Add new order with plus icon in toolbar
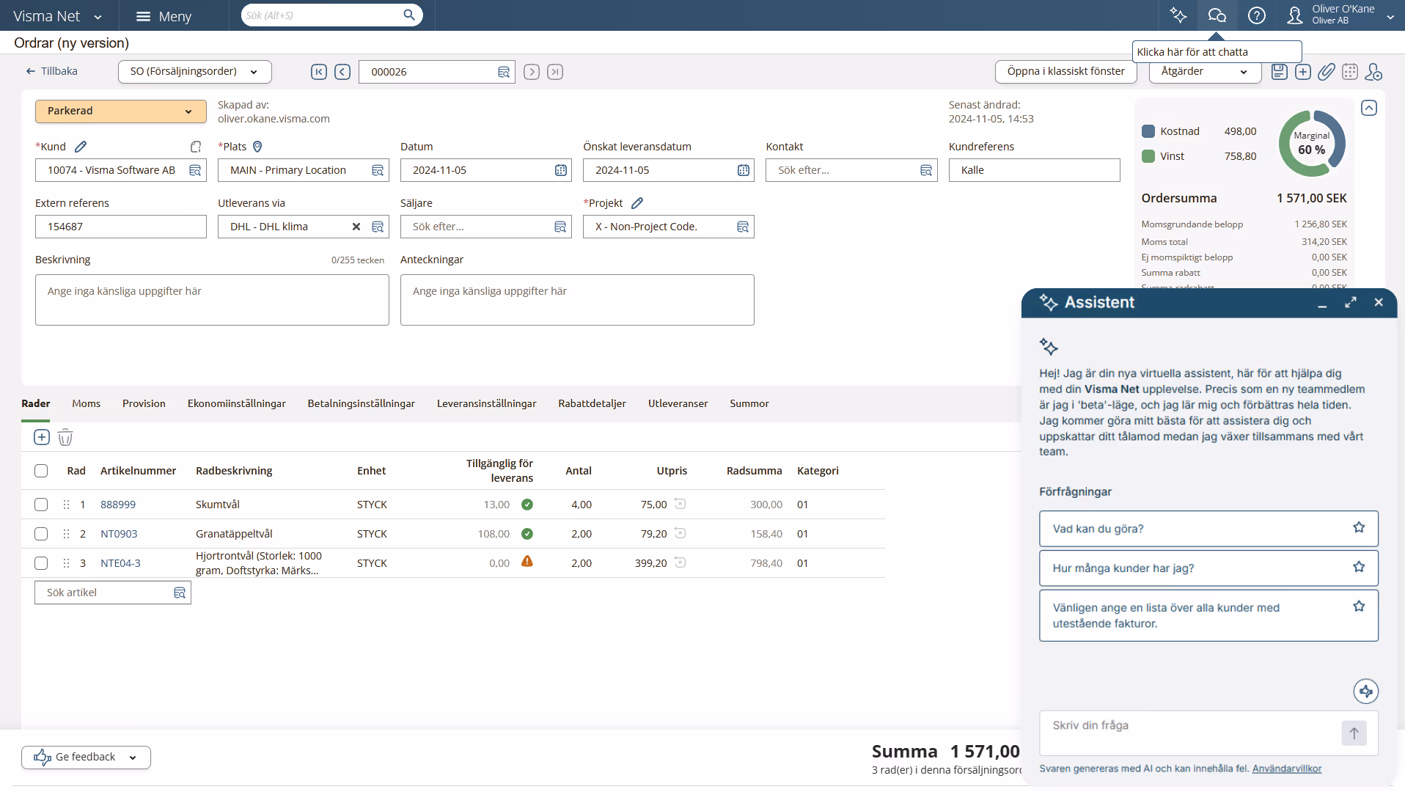 pos(1303,71)
